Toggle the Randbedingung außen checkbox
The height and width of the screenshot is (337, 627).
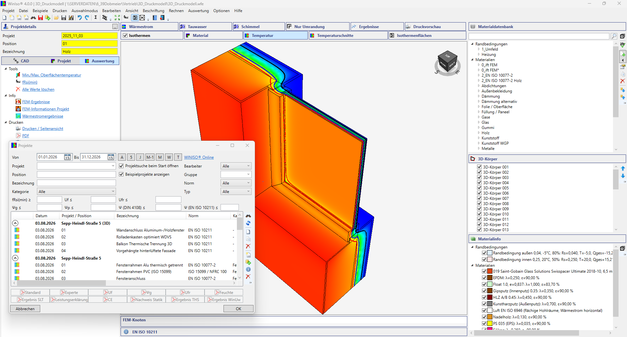(x=484, y=253)
